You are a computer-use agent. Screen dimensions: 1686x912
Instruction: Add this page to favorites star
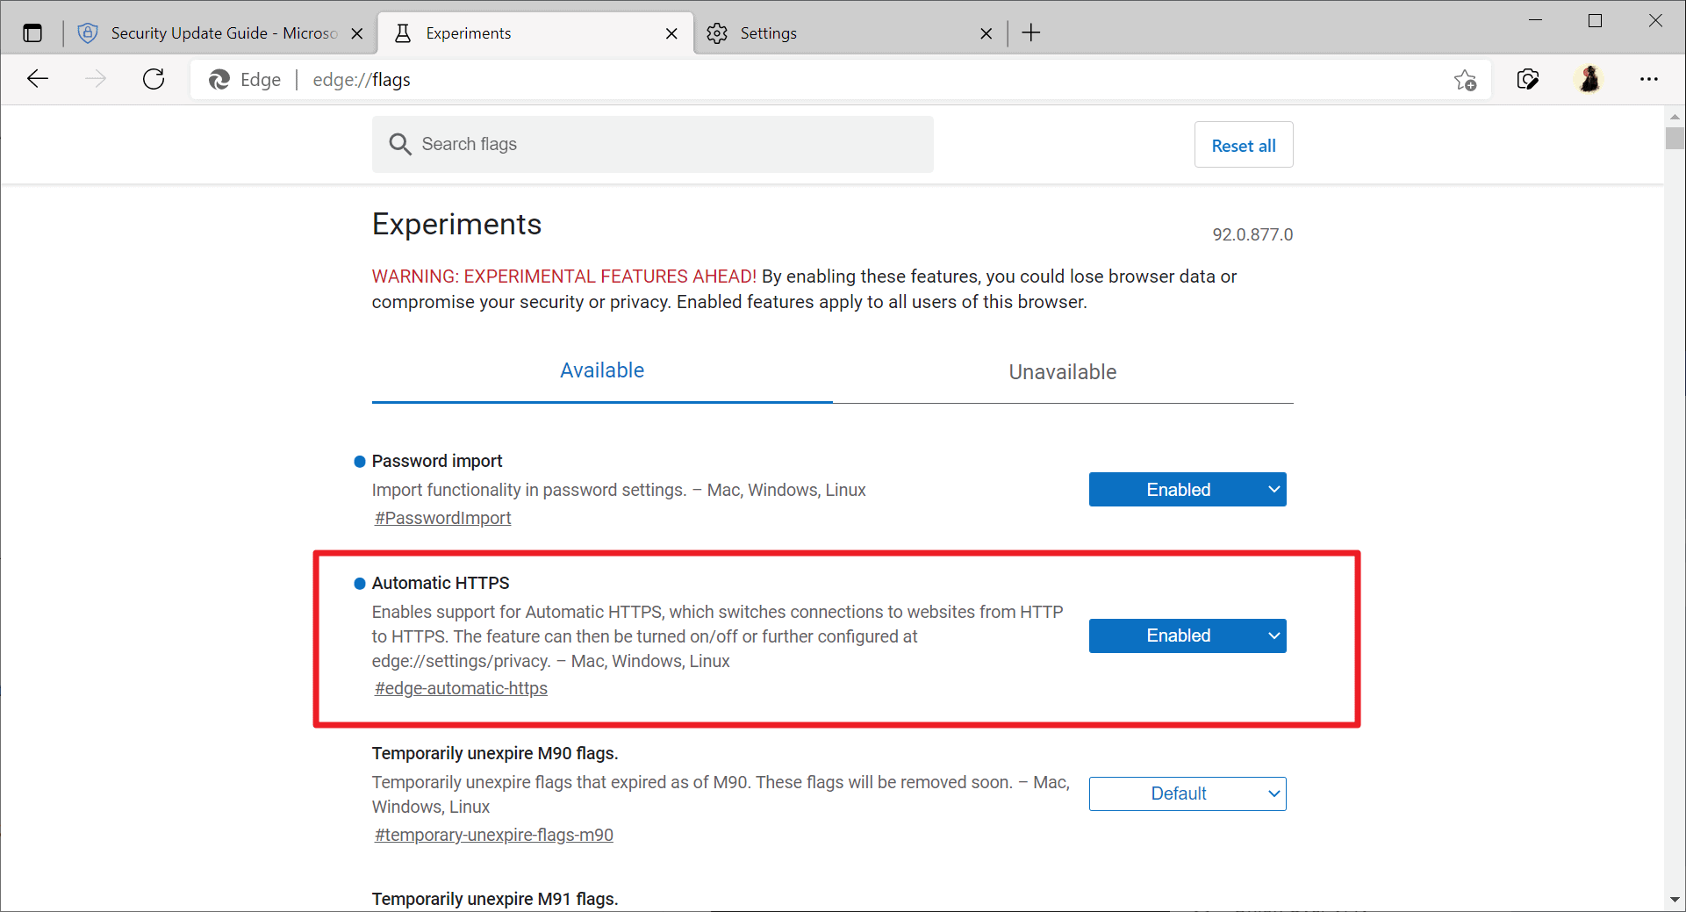coord(1465,80)
